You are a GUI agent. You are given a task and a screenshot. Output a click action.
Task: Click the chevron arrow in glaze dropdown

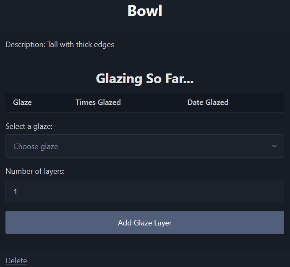coord(274,146)
